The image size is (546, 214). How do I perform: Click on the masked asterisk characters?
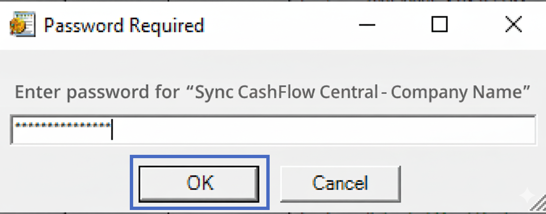coord(63,126)
